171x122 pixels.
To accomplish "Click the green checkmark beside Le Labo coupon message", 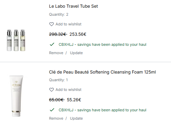I will point(52,44).
